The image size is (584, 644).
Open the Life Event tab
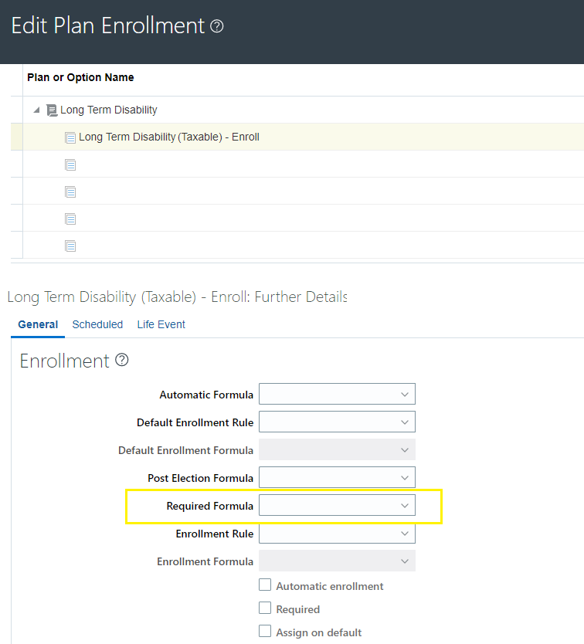(161, 324)
